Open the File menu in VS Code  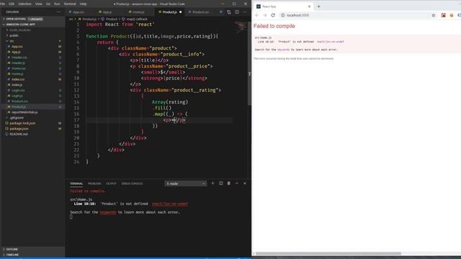[x=3, y=4]
